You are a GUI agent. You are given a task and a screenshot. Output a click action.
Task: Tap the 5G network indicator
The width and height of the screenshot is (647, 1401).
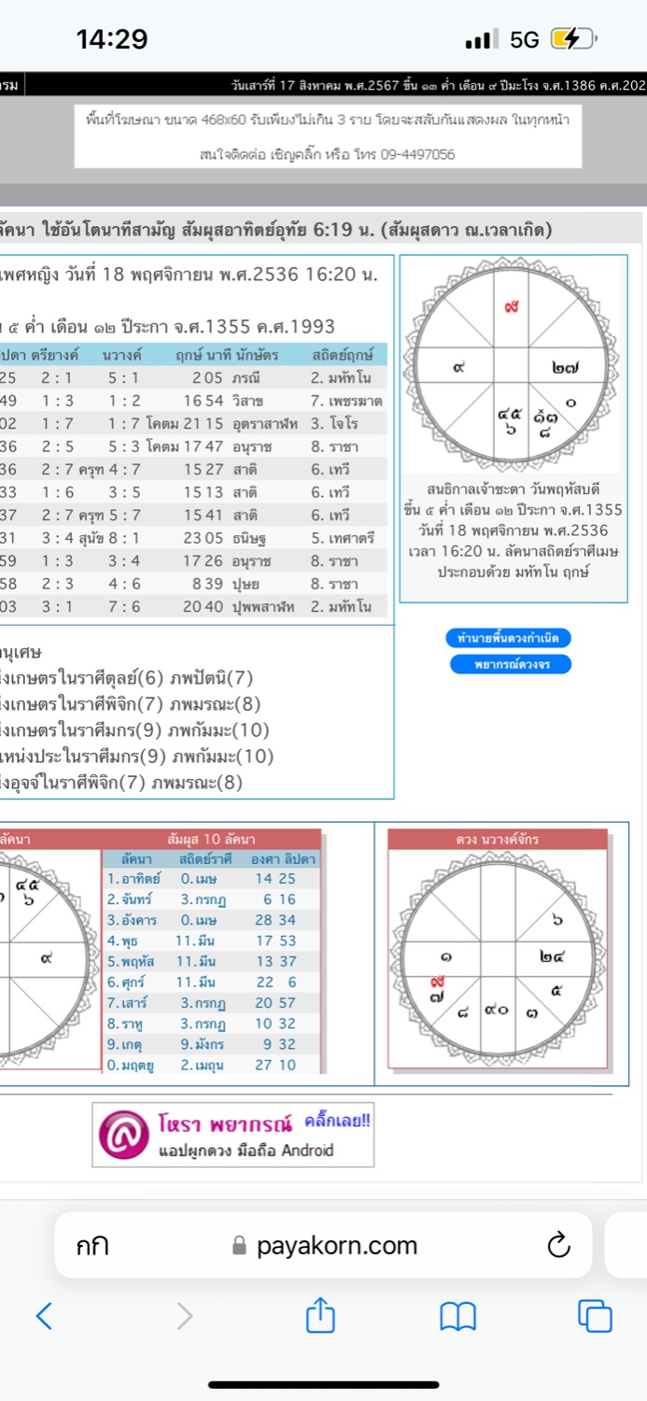525,39
